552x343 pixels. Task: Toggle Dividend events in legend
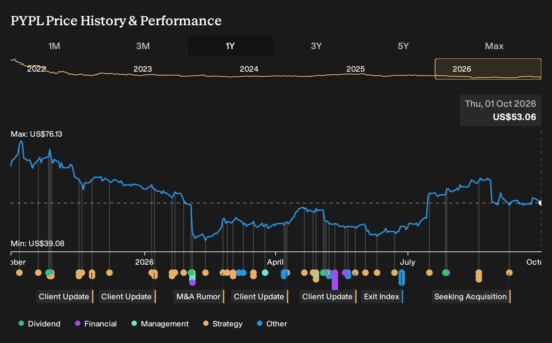[40, 324]
